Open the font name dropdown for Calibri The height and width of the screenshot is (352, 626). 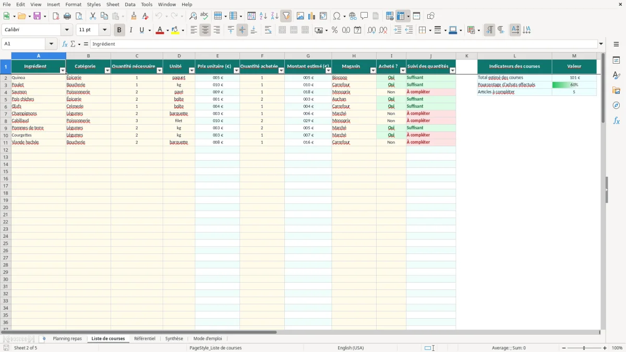[x=67, y=30]
